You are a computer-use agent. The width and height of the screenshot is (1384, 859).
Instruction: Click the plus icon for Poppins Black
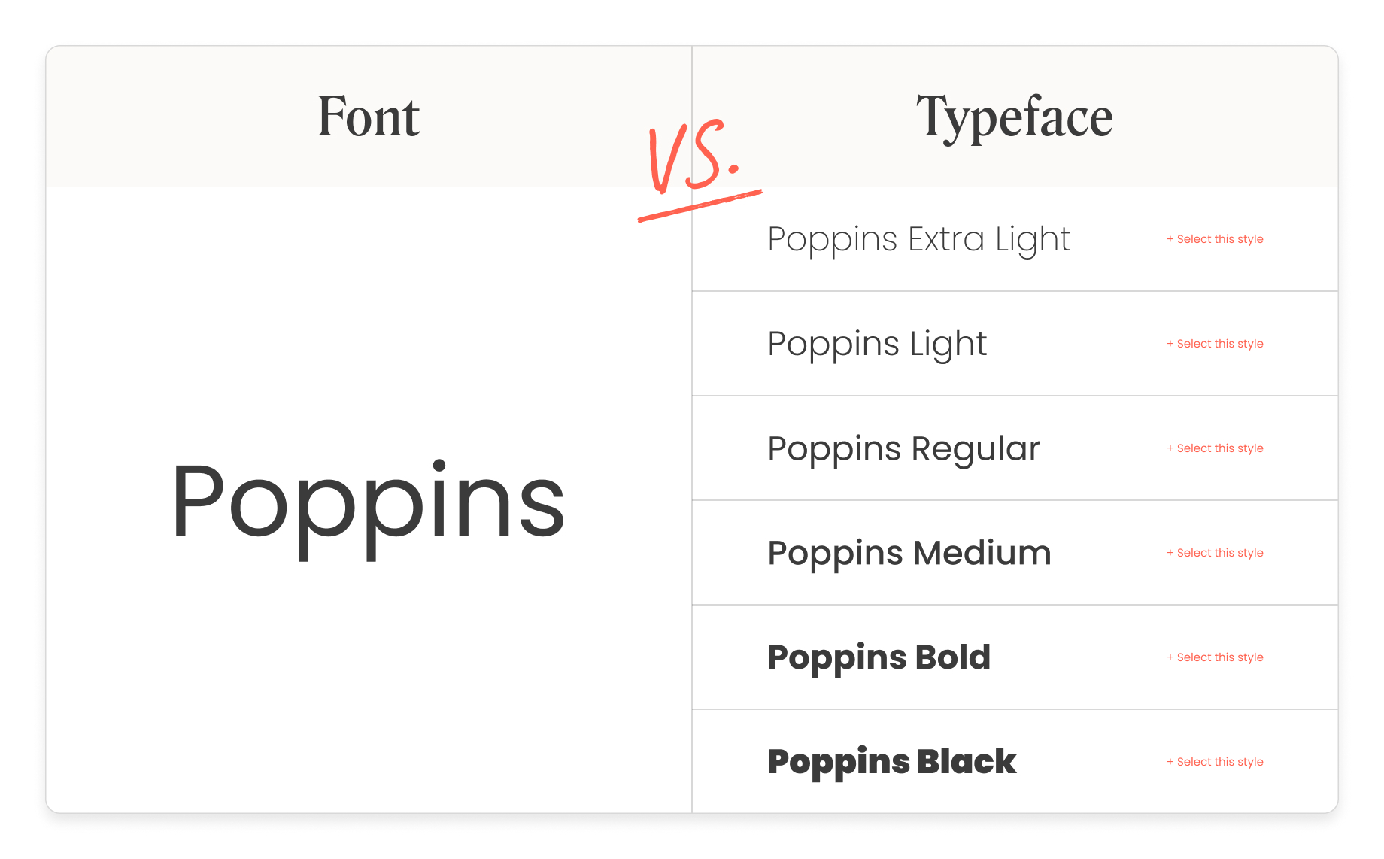(x=1170, y=762)
